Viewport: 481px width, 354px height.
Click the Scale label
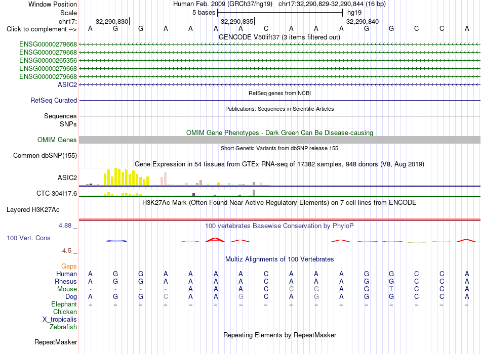[68, 13]
